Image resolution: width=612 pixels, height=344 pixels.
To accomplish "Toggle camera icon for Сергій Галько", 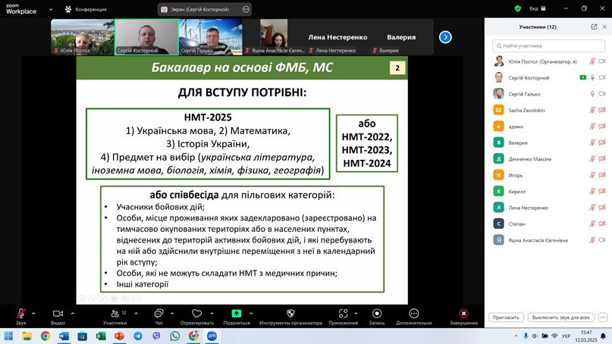I will (602, 94).
